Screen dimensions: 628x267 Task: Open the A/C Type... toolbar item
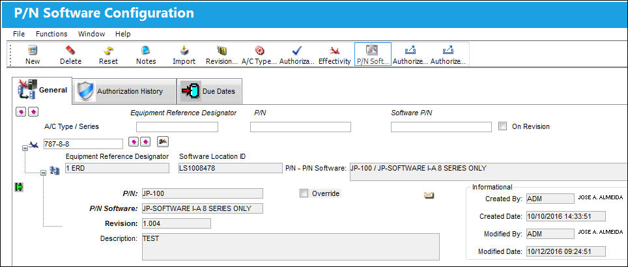click(x=259, y=55)
